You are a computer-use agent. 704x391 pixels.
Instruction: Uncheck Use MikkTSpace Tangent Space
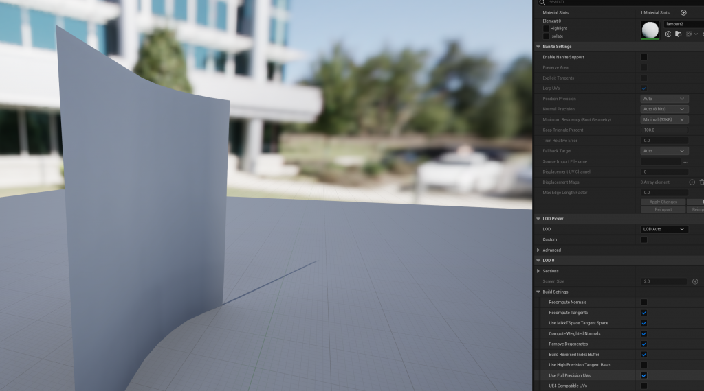tap(643, 323)
